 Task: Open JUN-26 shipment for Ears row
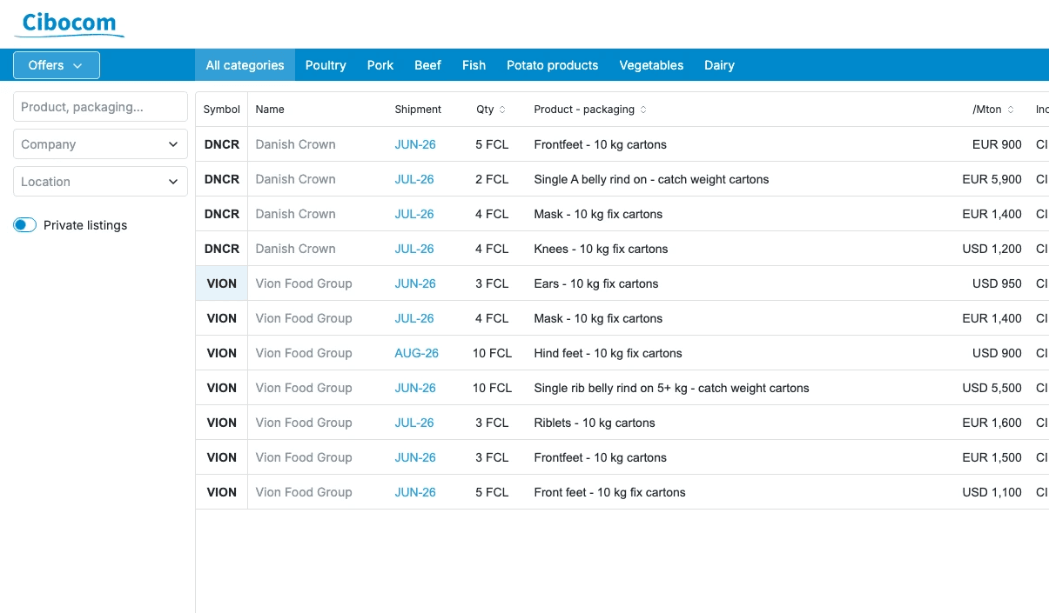pos(415,283)
